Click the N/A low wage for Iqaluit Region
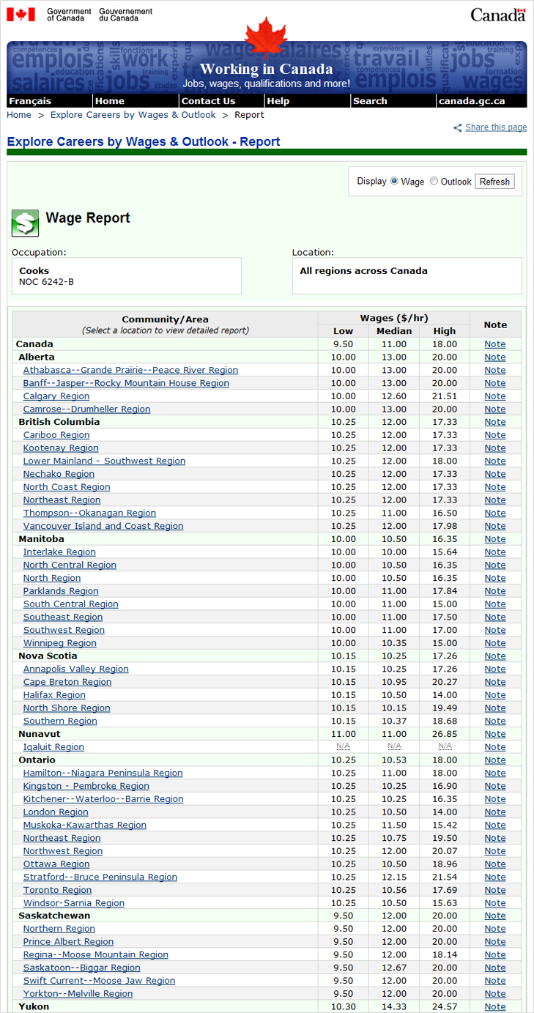534x1013 pixels. click(x=343, y=746)
